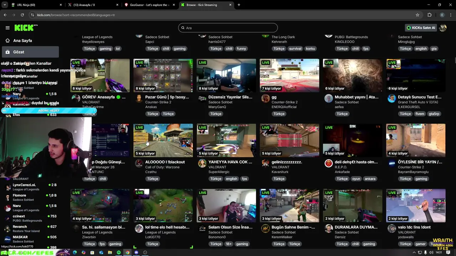Click ILKERGURSEL channel avatar
This screenshot has height=256, width=456.
point(392,98)
